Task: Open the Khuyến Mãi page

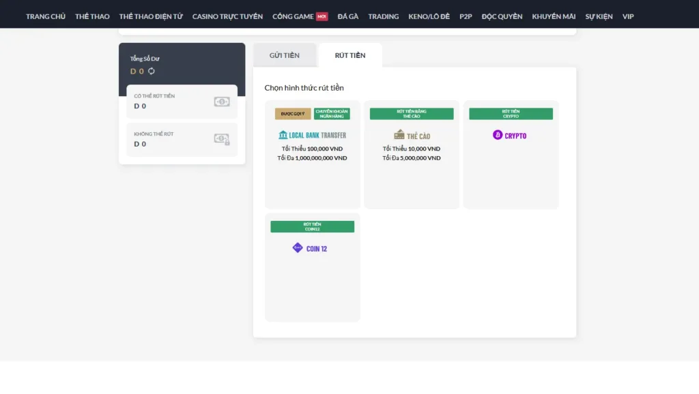Action: [554, 16]
